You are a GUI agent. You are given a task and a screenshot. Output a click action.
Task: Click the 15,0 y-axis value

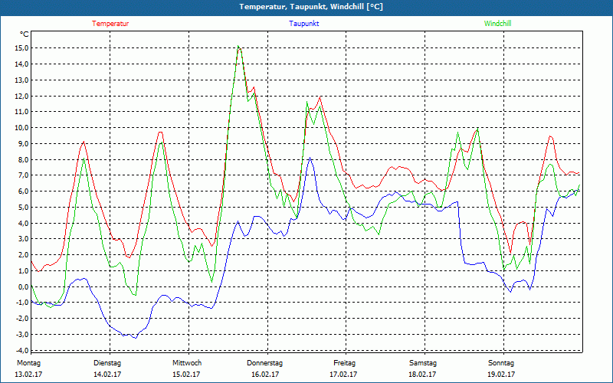pyautogui.click(x=22, y=48)
